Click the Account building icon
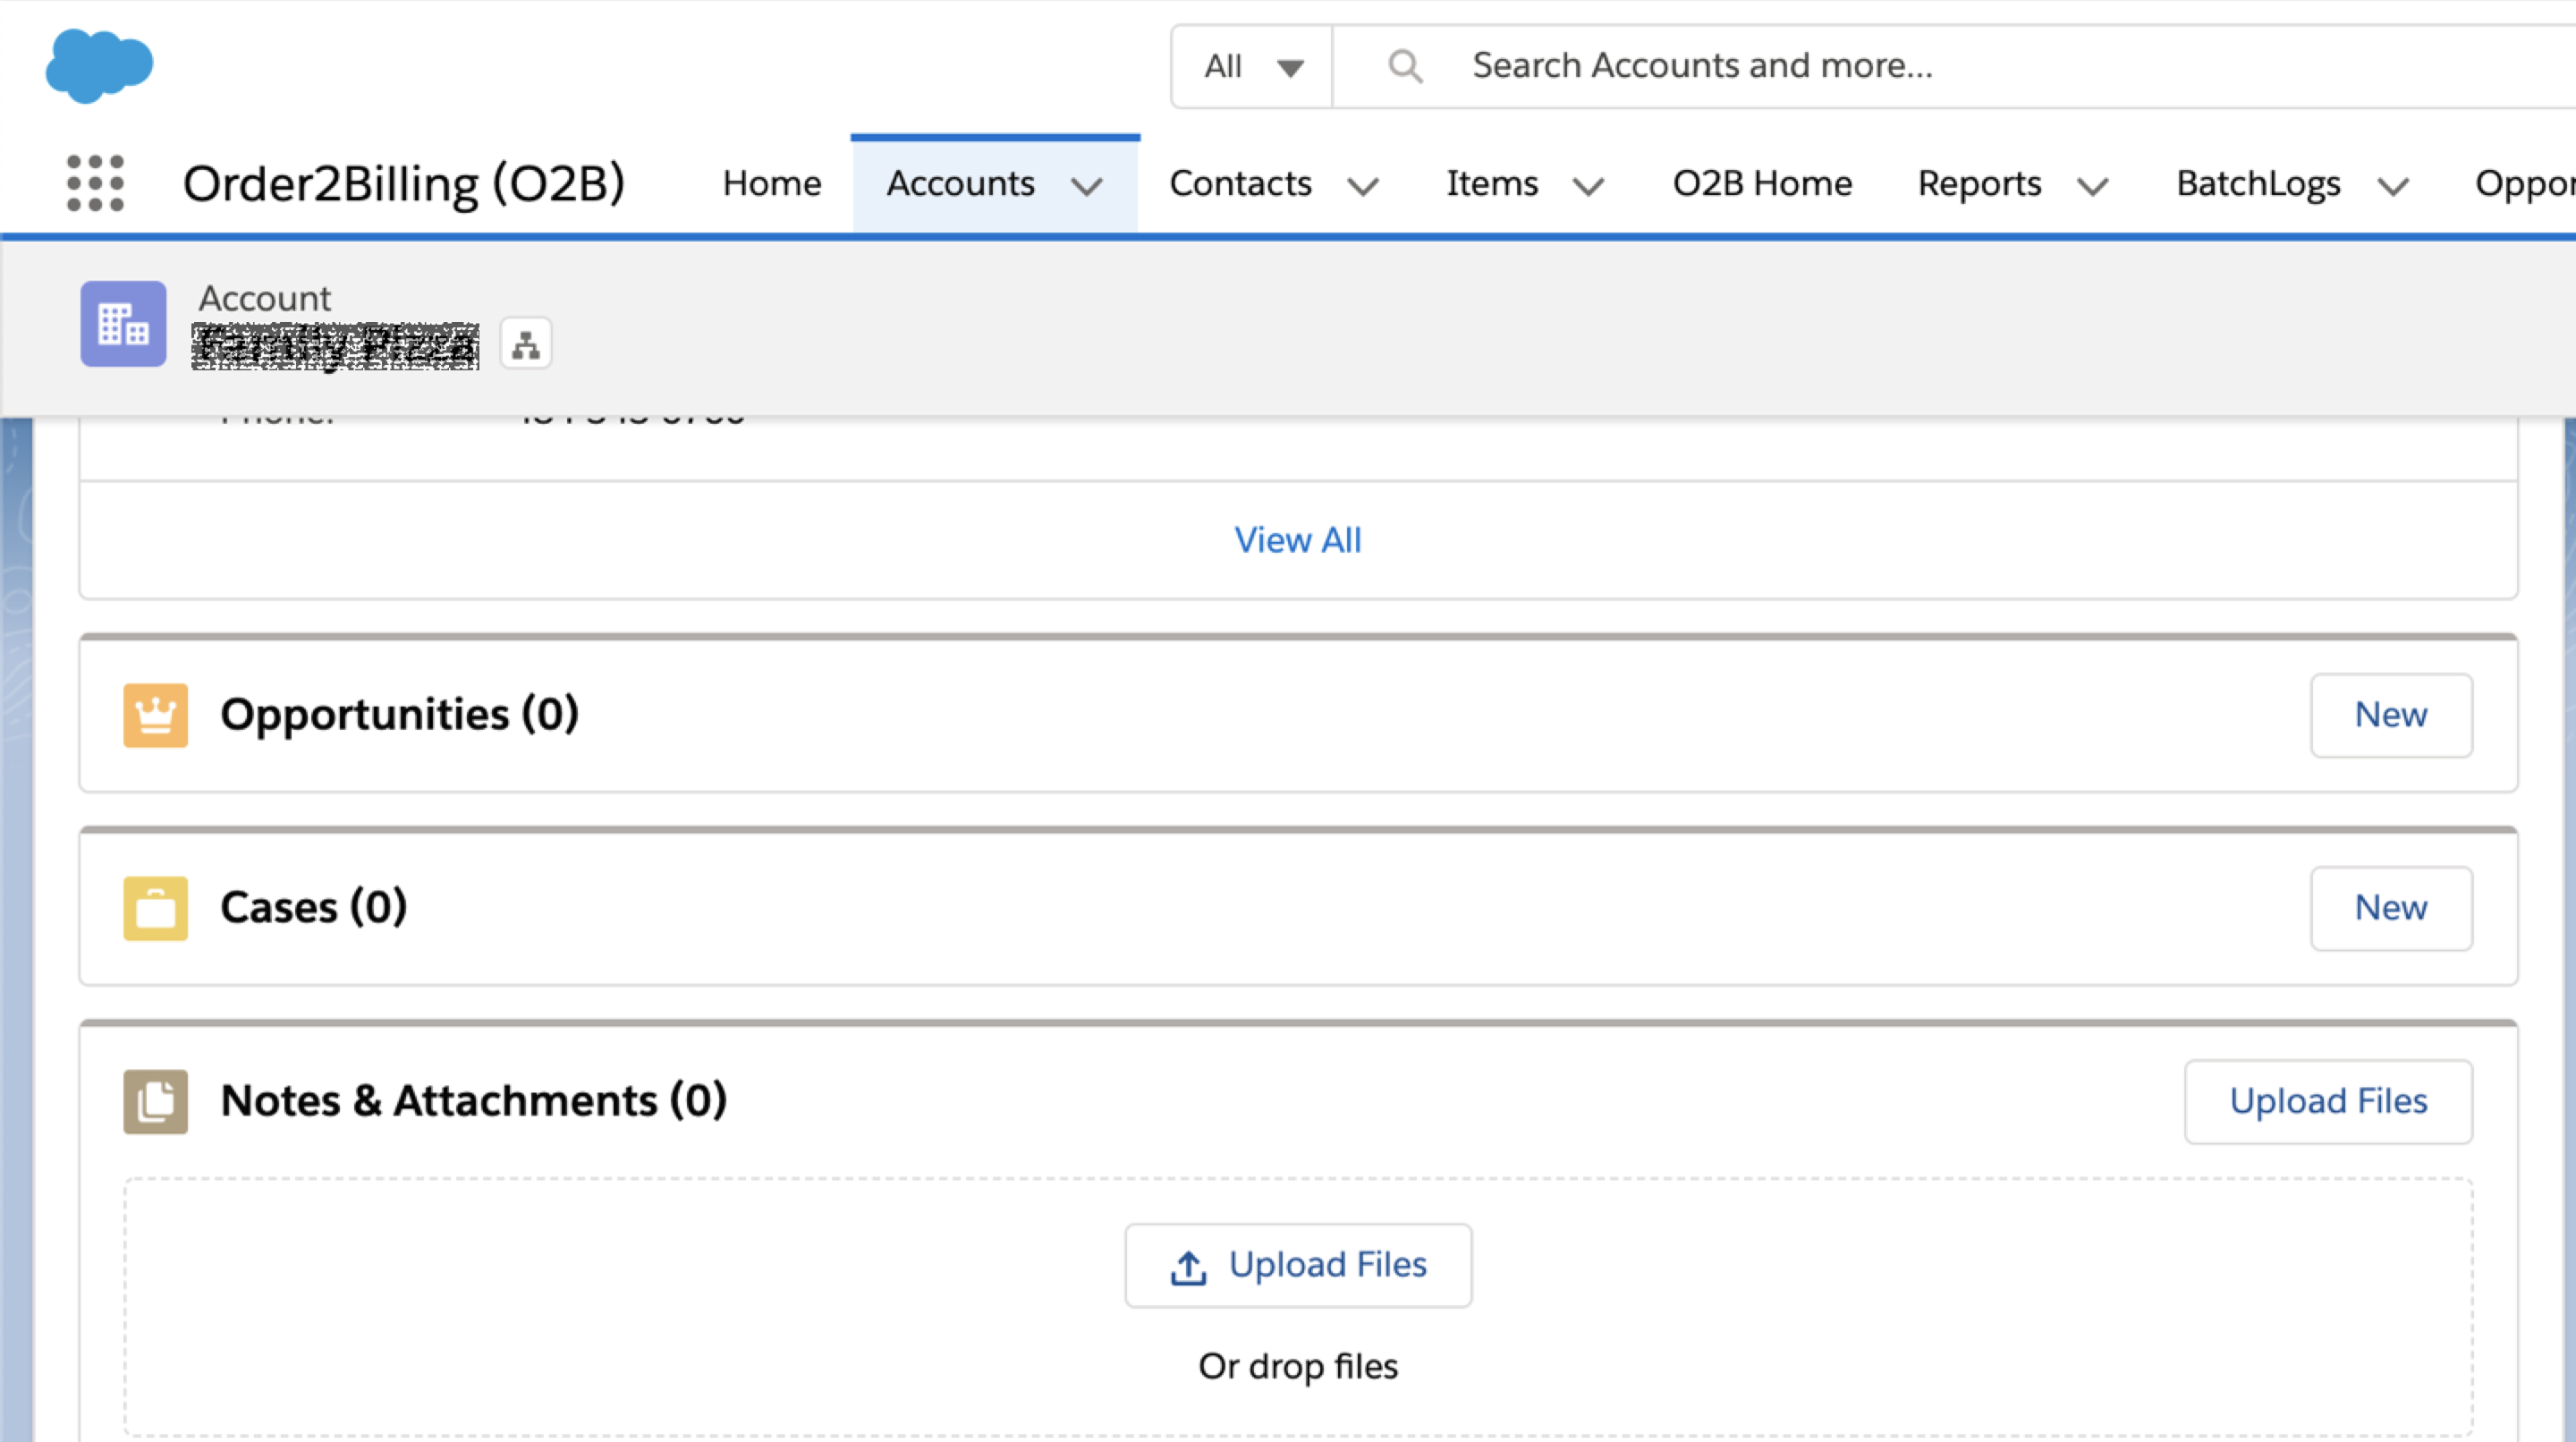 122,324
